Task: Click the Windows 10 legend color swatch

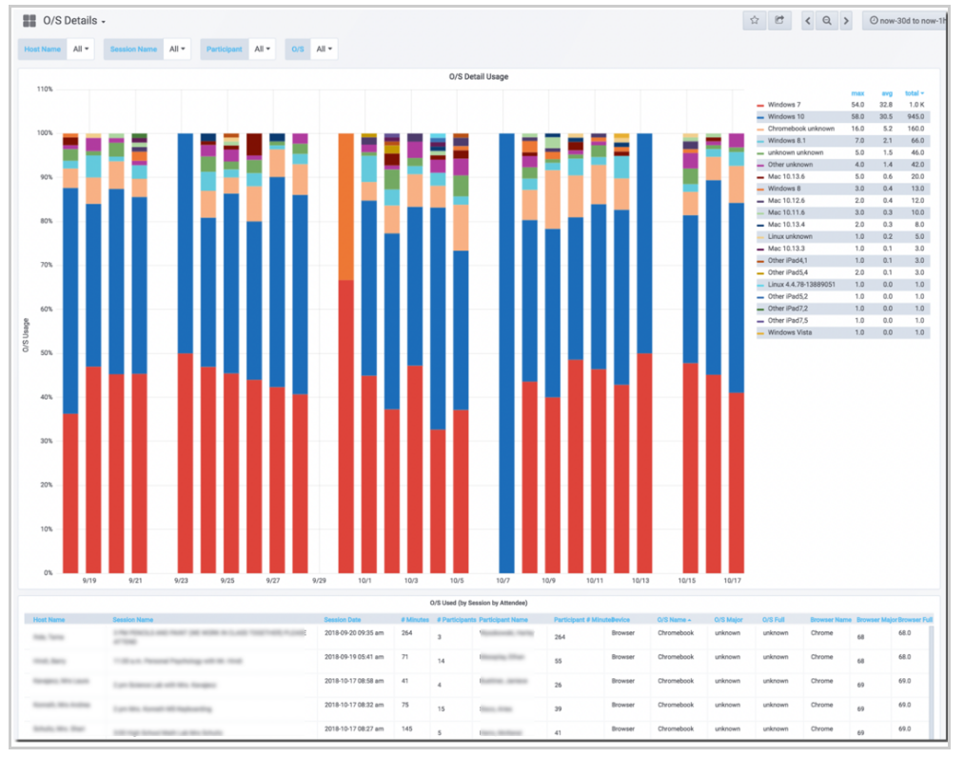Action: point(760,117)
